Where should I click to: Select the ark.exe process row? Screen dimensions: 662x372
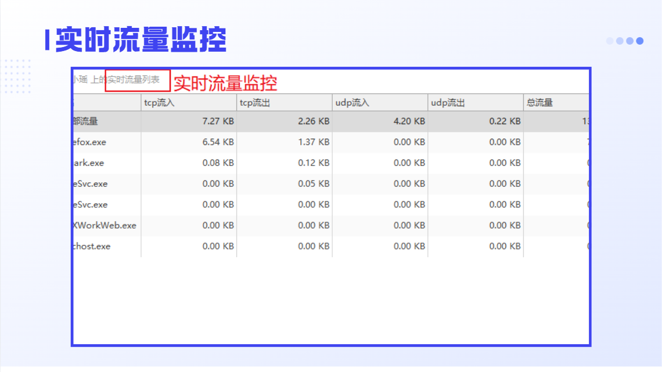(x=331, y=163)
